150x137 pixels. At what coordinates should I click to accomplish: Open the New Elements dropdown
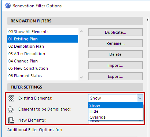click(x=116, y=122)
